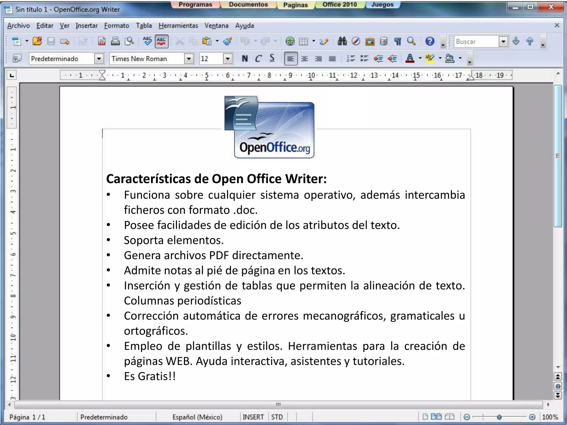The height and width of the screenshot is (425, 567).
Task: Click the zoom slider handle
Action: pos(499,417)
